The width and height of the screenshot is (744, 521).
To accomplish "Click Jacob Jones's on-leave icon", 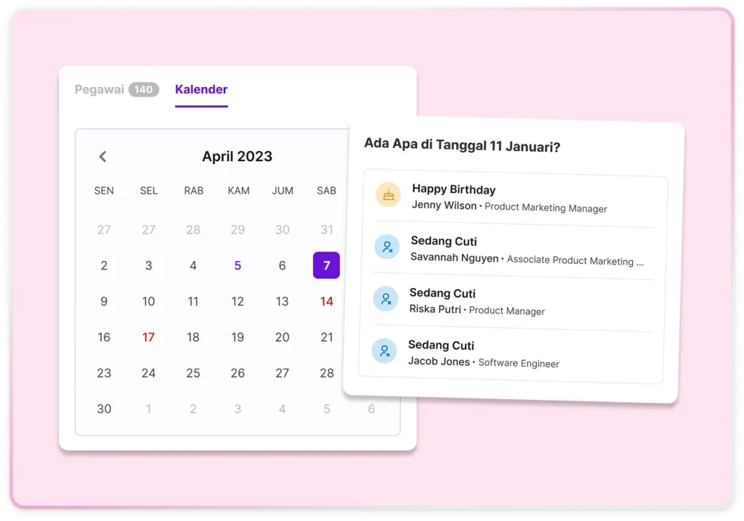I will pyautogui.click(x=384, y=351).
